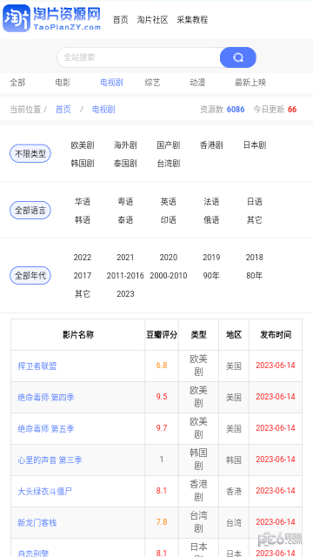Switch to the 综艺 category tab
The height and width of the screenshot is (557, 313).
point(153,83)
